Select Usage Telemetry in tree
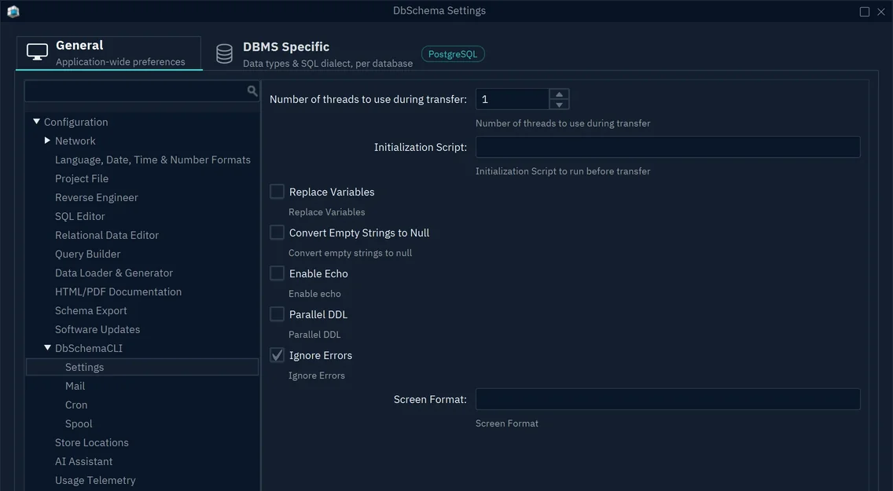 point(95,480)
